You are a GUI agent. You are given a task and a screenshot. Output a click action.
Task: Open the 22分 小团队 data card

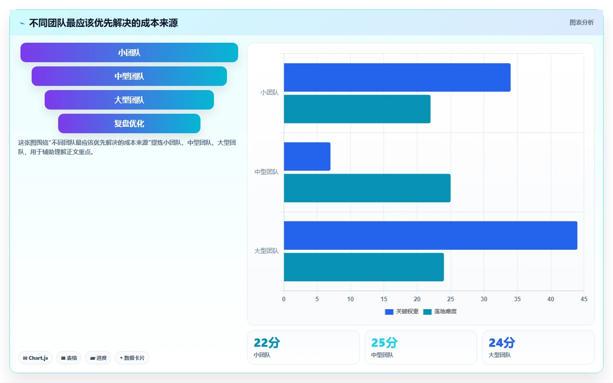303,347
